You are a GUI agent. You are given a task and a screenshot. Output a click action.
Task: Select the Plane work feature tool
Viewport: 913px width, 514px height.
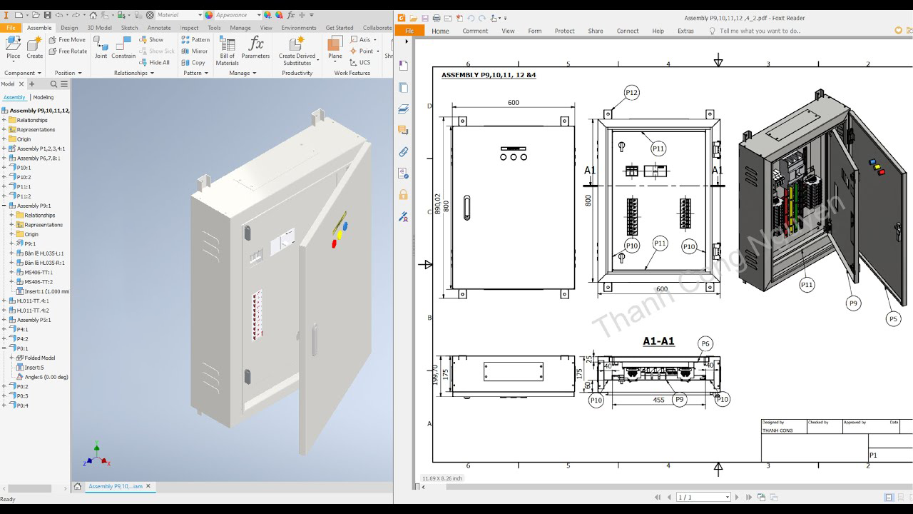pyautogui.click(x=335, y=47)
